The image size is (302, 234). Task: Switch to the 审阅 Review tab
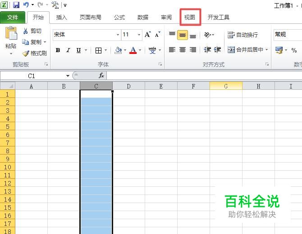(166, 18)
